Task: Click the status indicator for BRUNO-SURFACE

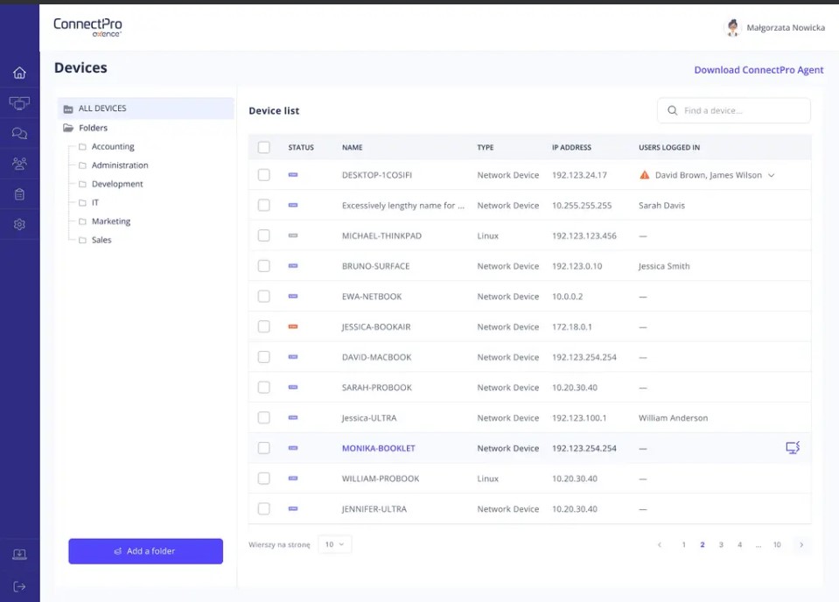Action: click(x=293, y=265)
